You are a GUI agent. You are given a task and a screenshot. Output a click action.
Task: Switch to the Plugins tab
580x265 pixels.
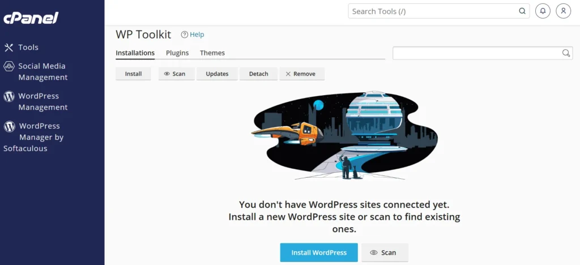click(x=177, y=53)
